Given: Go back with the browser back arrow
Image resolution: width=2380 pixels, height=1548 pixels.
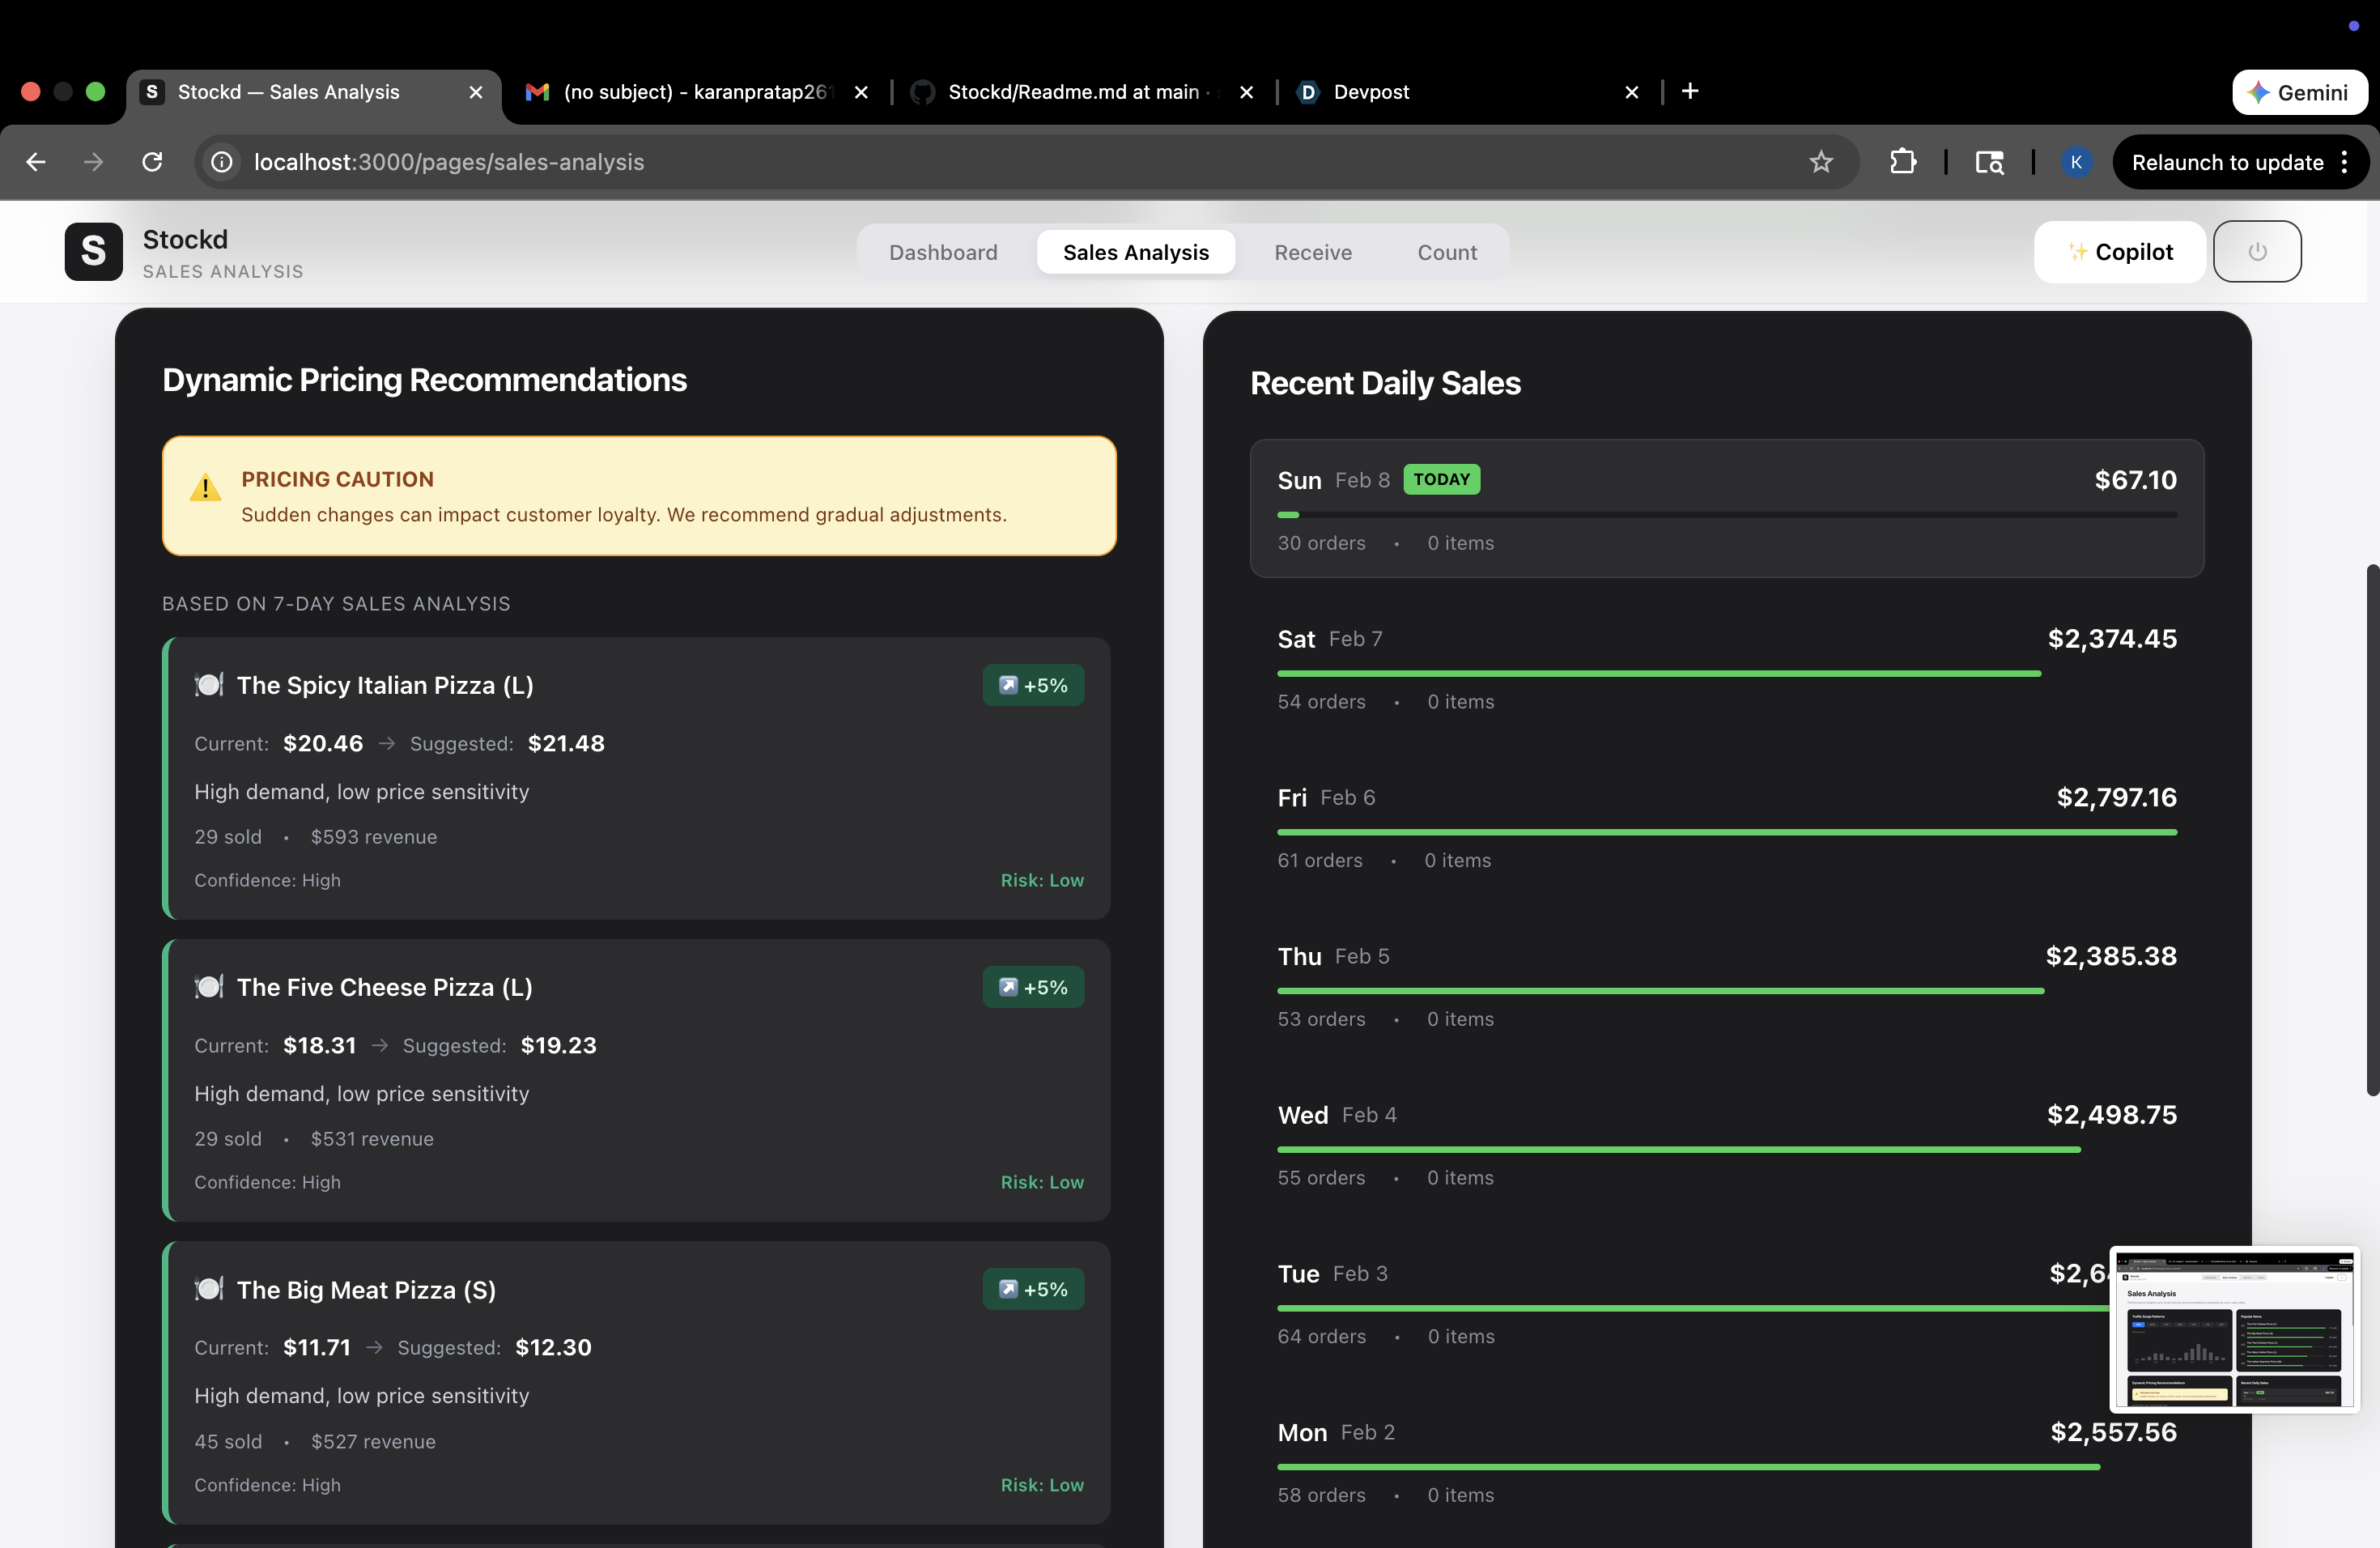Looking at the screenshot, I should 36,162.
